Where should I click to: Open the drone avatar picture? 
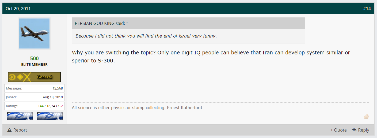point(35,33)
